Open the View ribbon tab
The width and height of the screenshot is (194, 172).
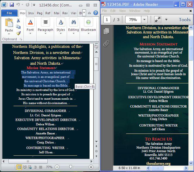click(73, 13)
